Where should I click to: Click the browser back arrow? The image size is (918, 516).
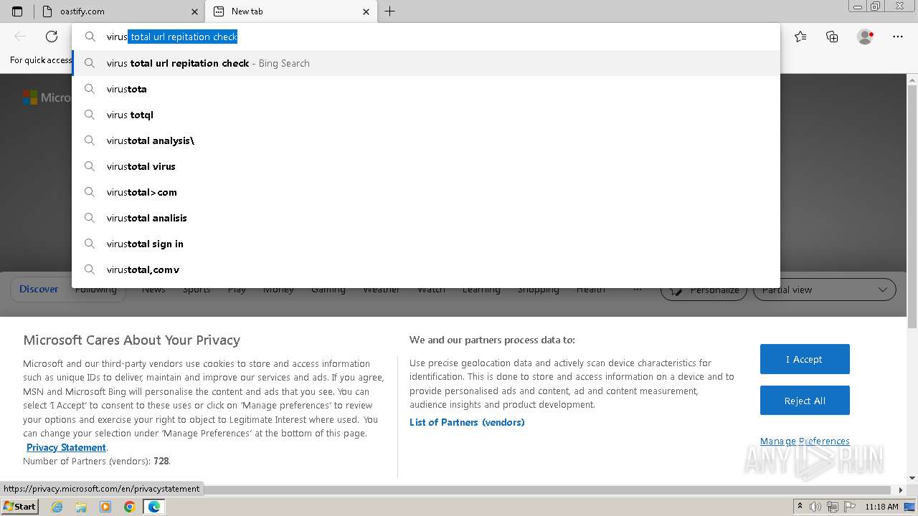pos(20,37)
